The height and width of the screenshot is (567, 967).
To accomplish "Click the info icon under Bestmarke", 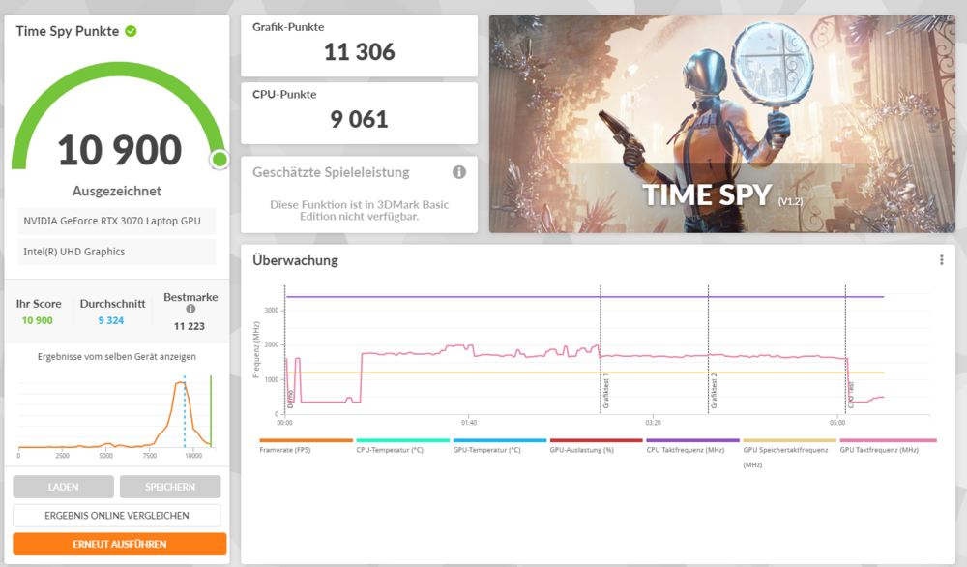I will (190, 310).
